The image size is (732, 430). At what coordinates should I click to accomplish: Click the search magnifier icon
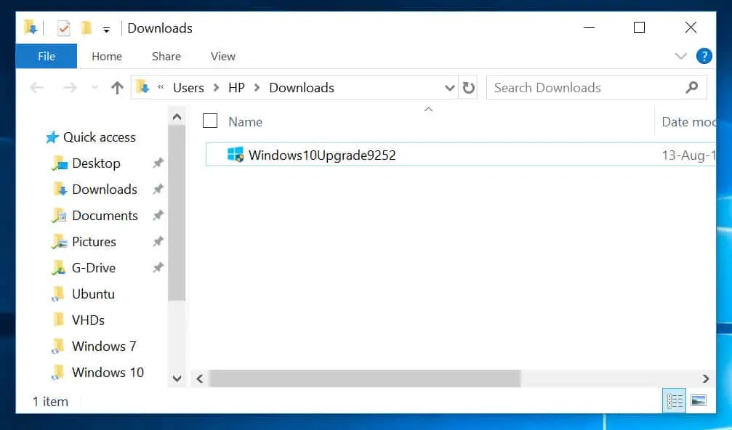pos(692,87)
